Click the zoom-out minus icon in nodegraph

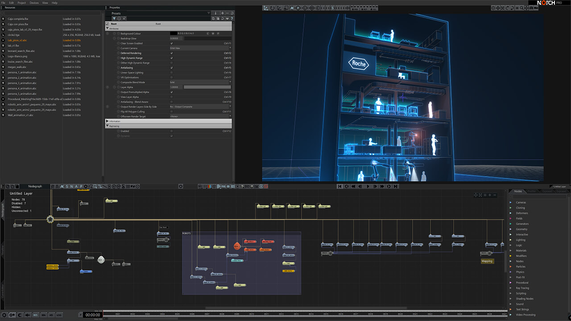(495, 195)
